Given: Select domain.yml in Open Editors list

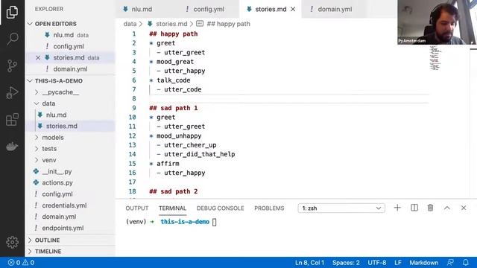Looking at the screenshot, I should (70, 69).
